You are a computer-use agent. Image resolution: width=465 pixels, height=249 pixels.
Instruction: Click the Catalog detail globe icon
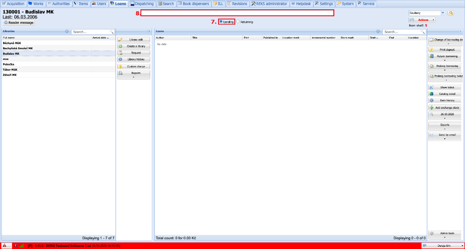[x=432, y=94]
